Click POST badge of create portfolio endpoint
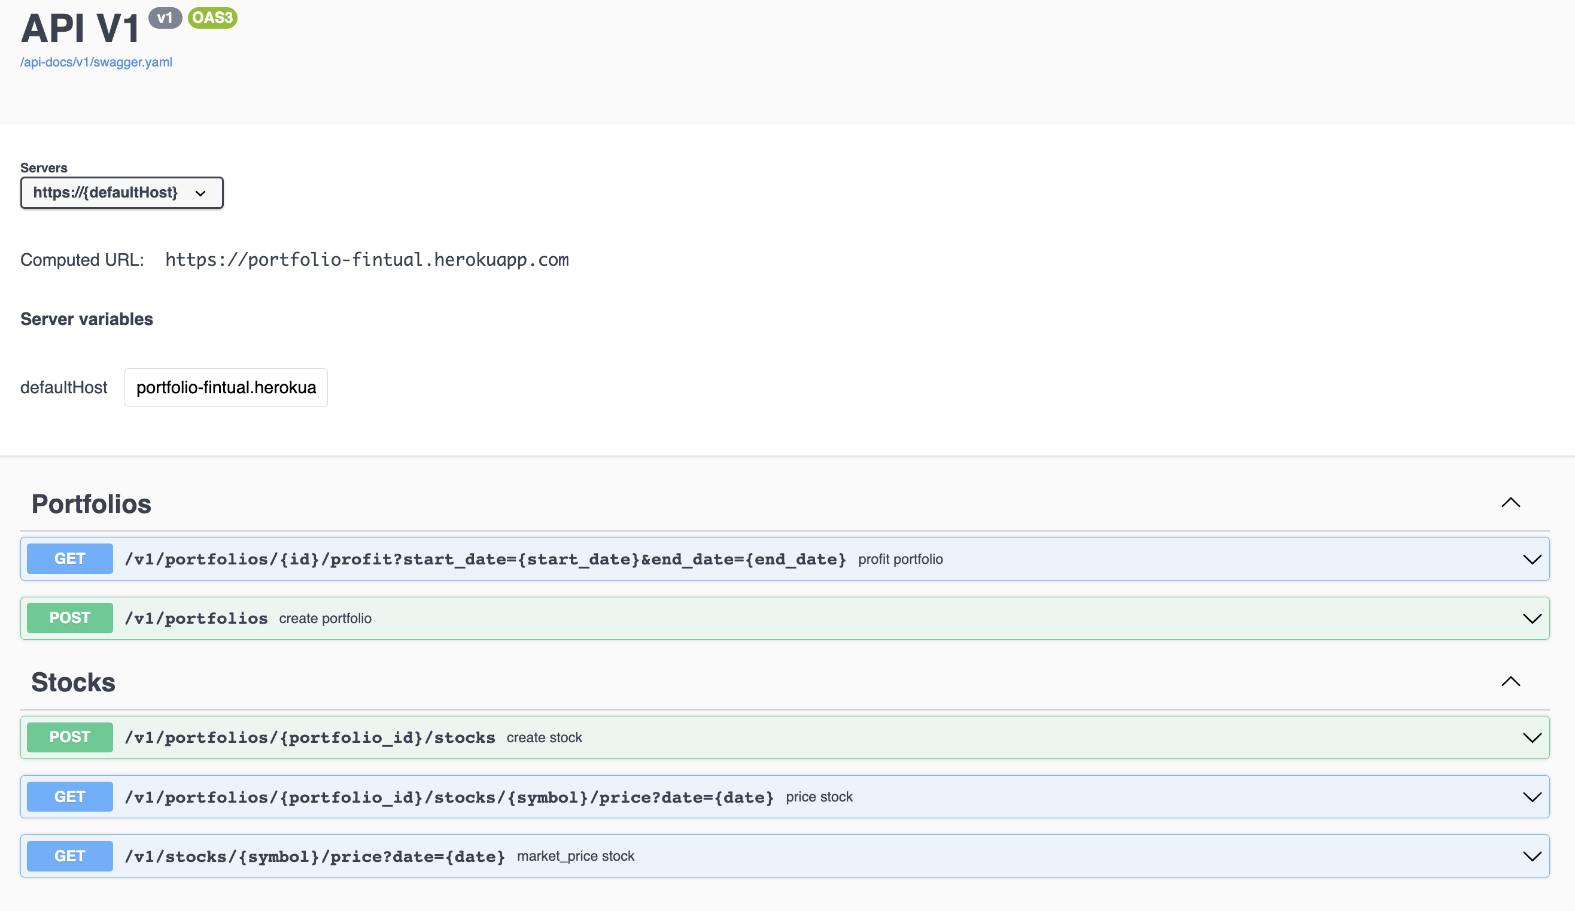This screenshot has height=911, width=1575. click(70, 618)
